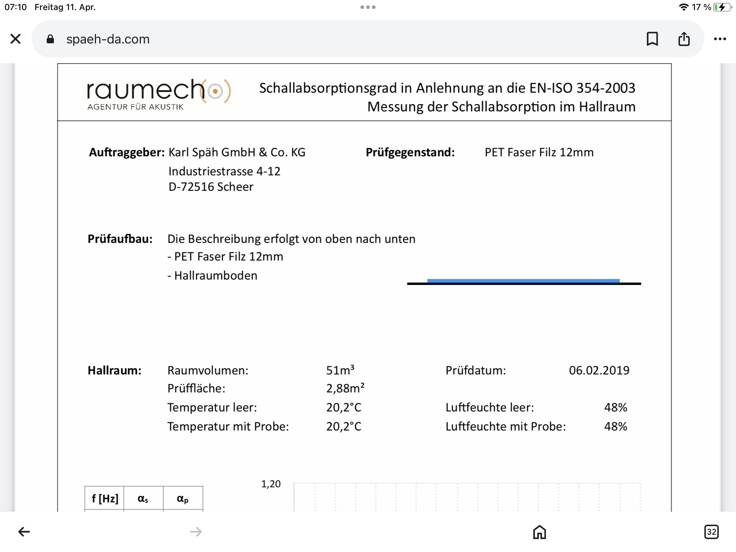
Task: Select the Hallraum label
Action: coord(115,371)
